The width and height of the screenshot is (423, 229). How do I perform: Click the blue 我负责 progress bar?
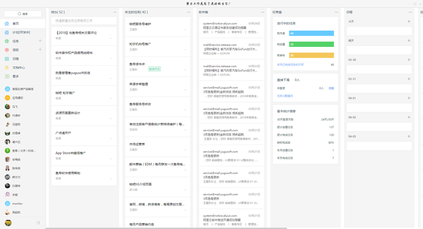[x=311, y=33]
